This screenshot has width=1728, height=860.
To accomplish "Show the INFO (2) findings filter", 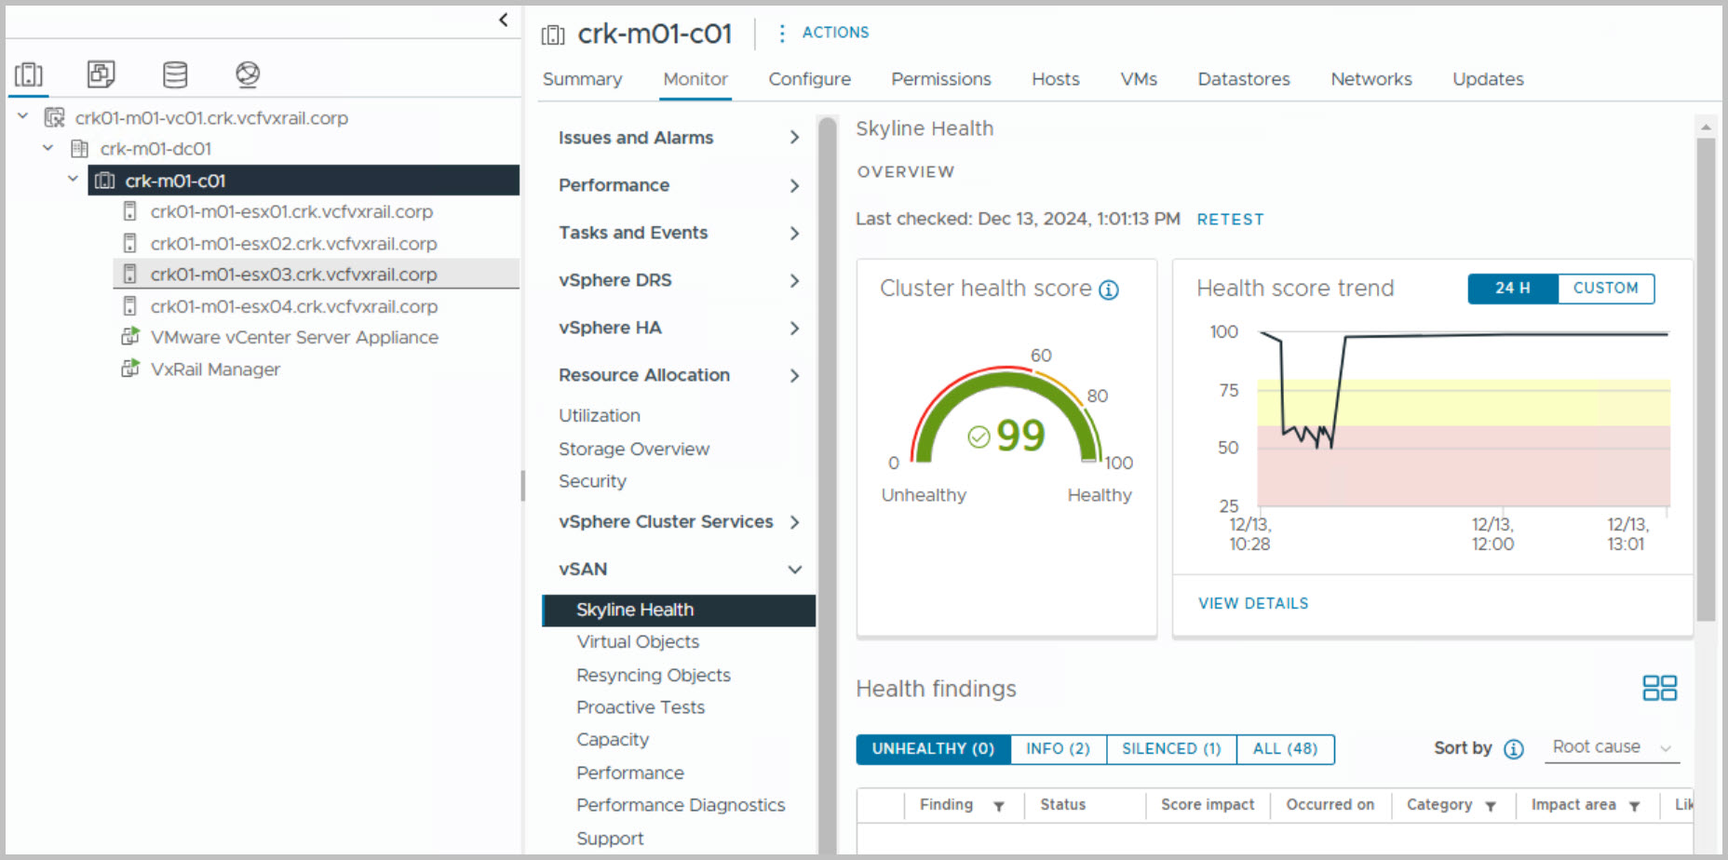I will (1058, 749).
